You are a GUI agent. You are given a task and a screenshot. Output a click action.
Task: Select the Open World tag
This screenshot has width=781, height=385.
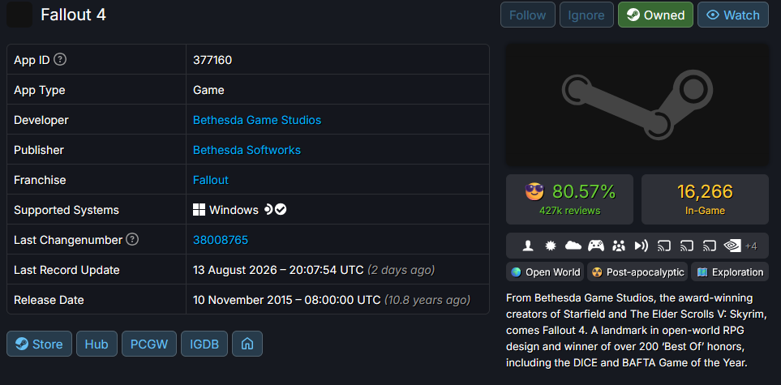(x=546, y=272)
